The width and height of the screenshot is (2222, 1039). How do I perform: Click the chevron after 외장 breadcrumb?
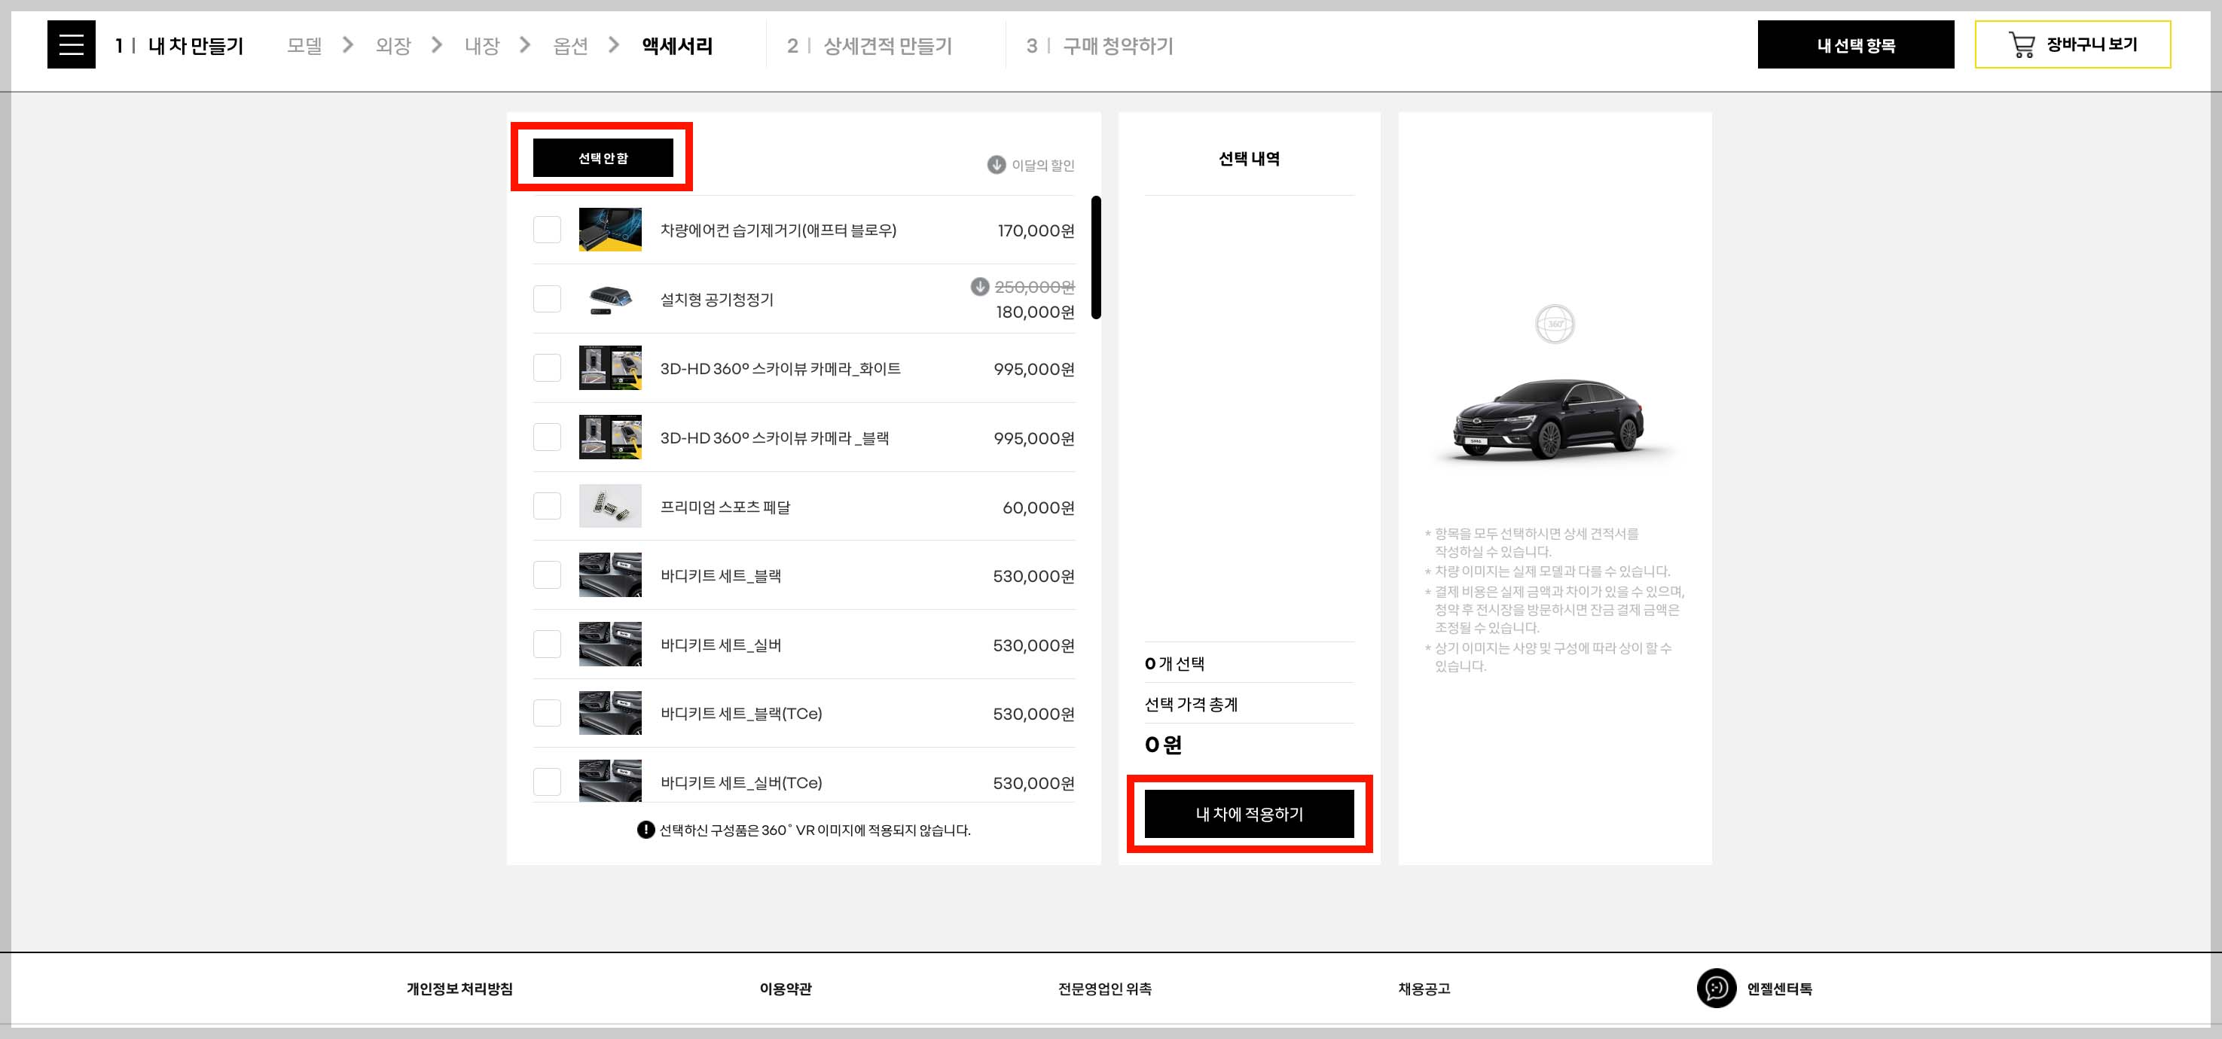tap(436, 45)
